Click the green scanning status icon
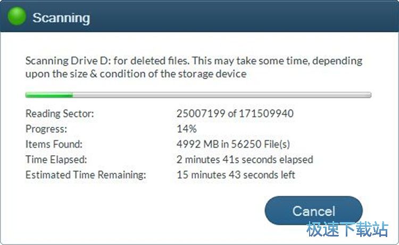Screen dimensions: 399x245 (x=16, y=17)
